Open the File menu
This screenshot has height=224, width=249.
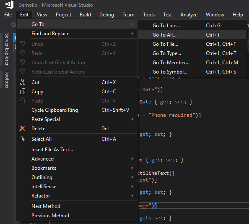click(x=8, y=15)
